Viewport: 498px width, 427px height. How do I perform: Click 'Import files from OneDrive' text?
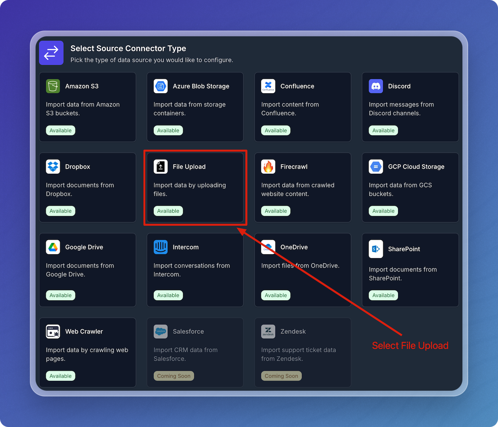click(x=300, y=266)
